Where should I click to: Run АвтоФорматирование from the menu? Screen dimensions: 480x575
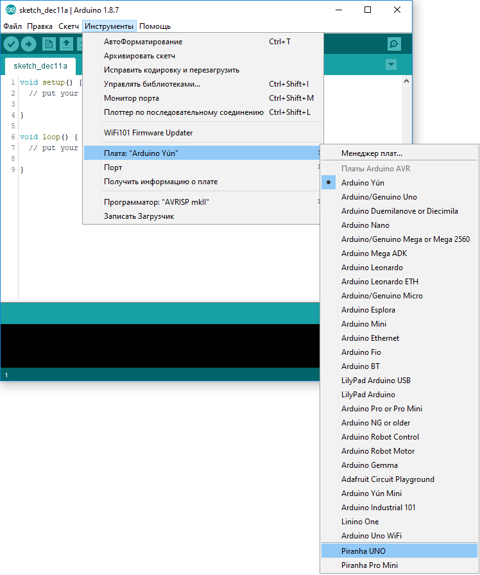click(x=203, y=42)
